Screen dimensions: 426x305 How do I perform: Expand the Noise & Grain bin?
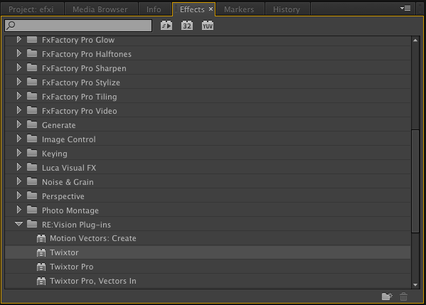18,181
